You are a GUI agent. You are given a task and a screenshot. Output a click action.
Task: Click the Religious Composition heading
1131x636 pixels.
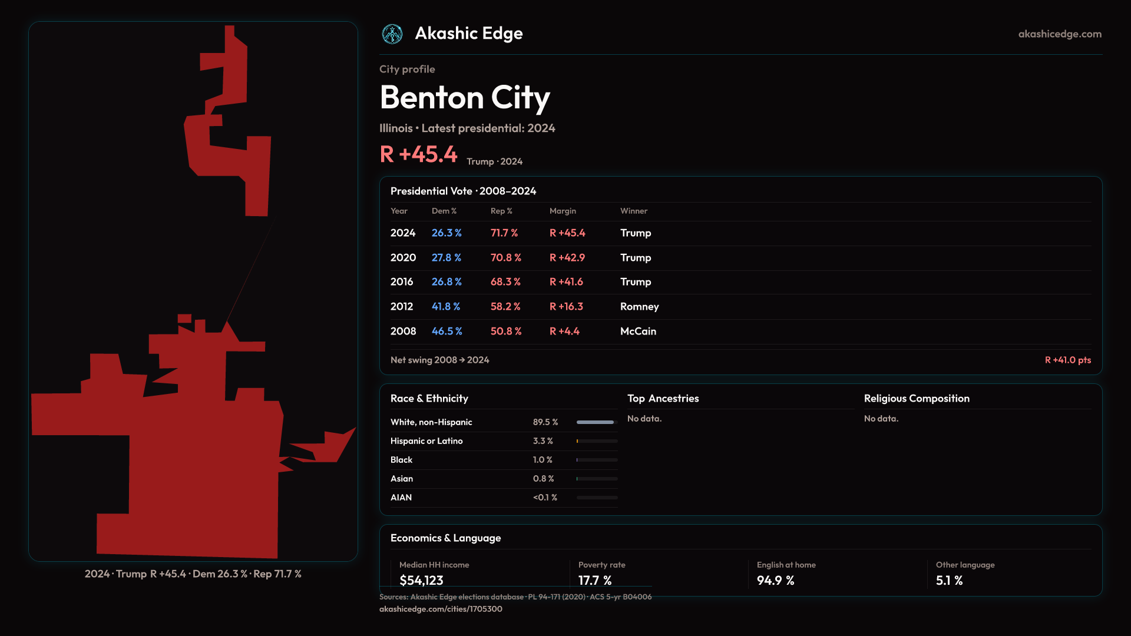pos(916,399)
